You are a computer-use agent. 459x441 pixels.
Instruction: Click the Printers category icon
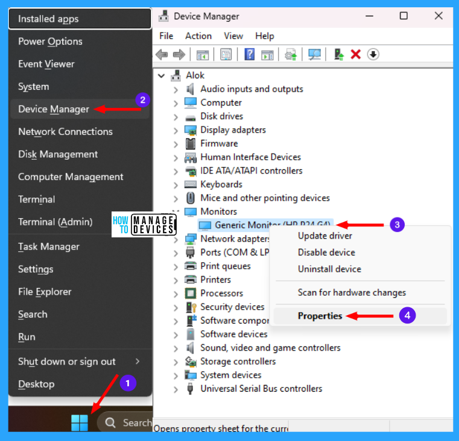pyautogui.click(x=191, y=280)
